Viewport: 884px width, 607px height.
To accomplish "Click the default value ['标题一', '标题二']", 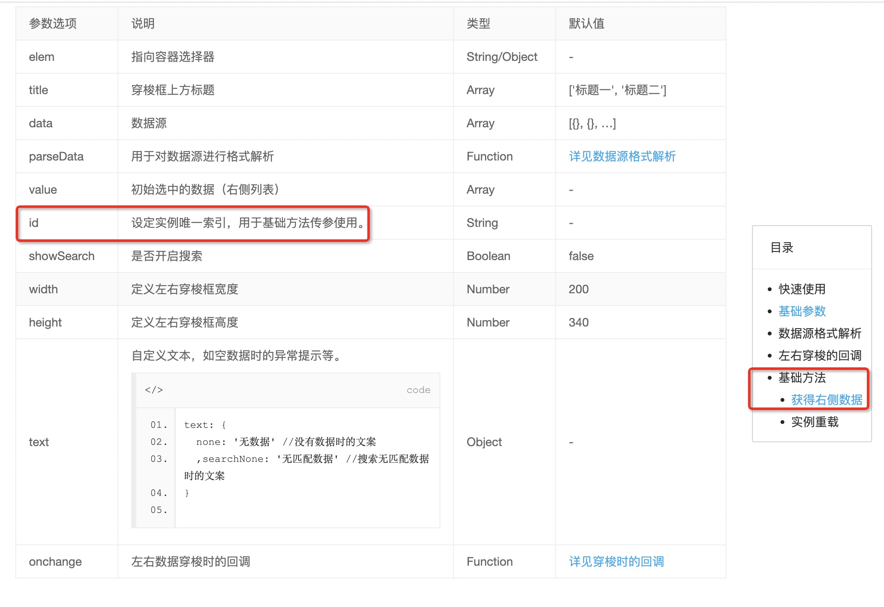I will 617,90.
